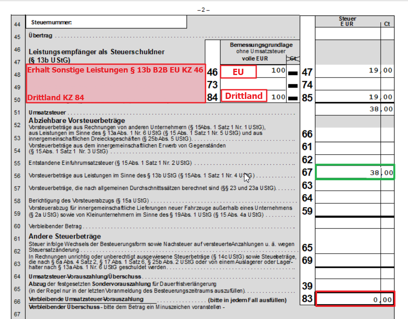Click the 'Bemessungsgrundlage' column header
Viewport: 408px width, 319px height.
tap(261, 45)
